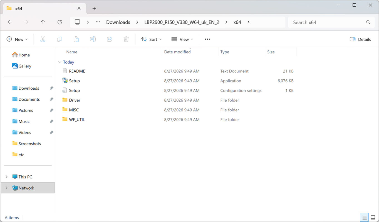Click the Delete trash icon
The width and height of the screenshot is (379, 222).
(x=126, y=39)
